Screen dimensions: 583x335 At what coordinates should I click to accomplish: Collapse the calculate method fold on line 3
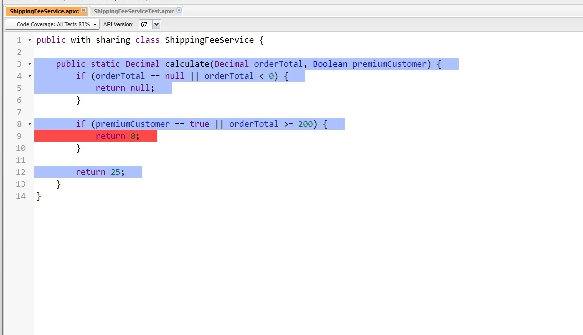point(30,64)
